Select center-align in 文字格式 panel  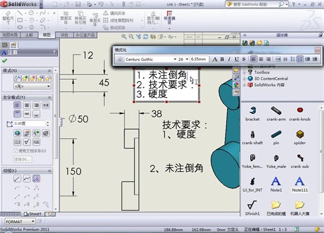[27, 105]
